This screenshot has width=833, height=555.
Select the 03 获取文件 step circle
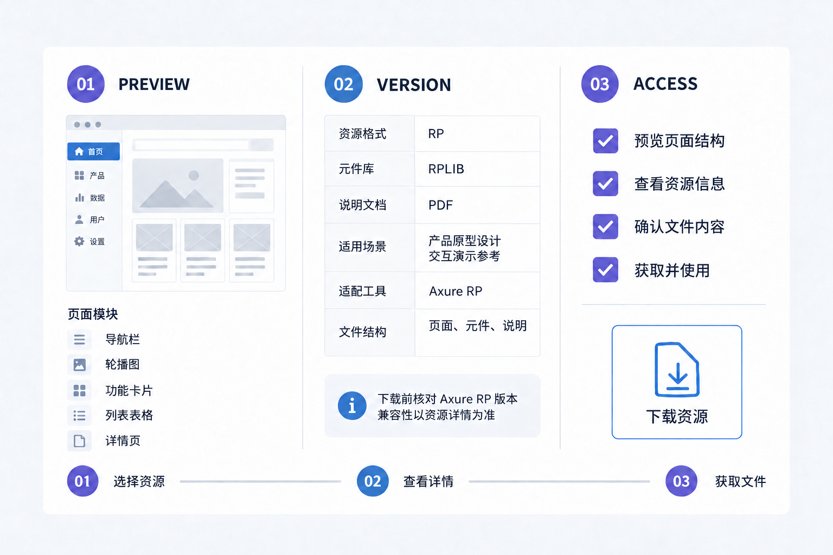click(681, 481)
